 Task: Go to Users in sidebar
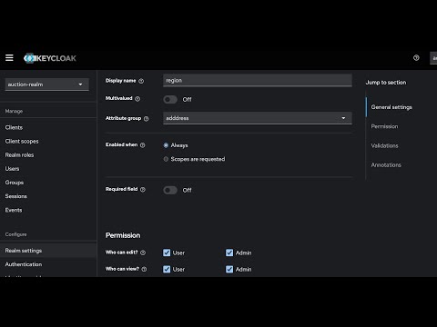tap(12, 169)
